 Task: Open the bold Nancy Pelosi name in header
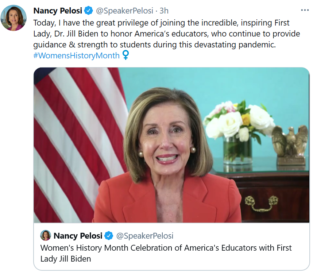pyautogui.click(x=58, y=10)
